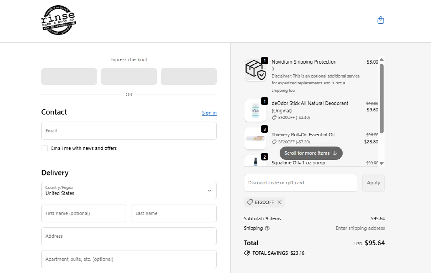Click the deOdor Stick All Natural Deodorant title
Image resolution: width=431 pixels, height=273 pixels.
pyautogui.click(x=310, y=107)
